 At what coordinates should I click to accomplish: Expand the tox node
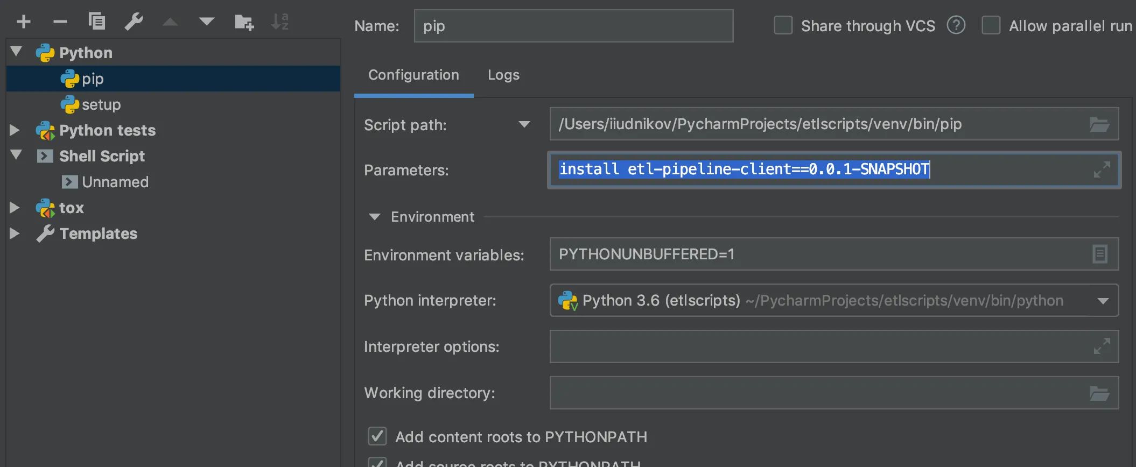coord(15,208)
